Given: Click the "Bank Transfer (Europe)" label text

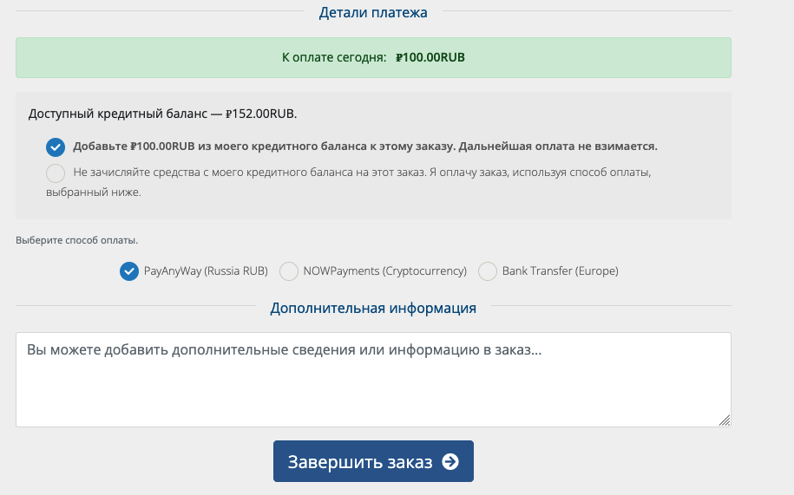Looking at the screenshot, I should click(560, 271).
